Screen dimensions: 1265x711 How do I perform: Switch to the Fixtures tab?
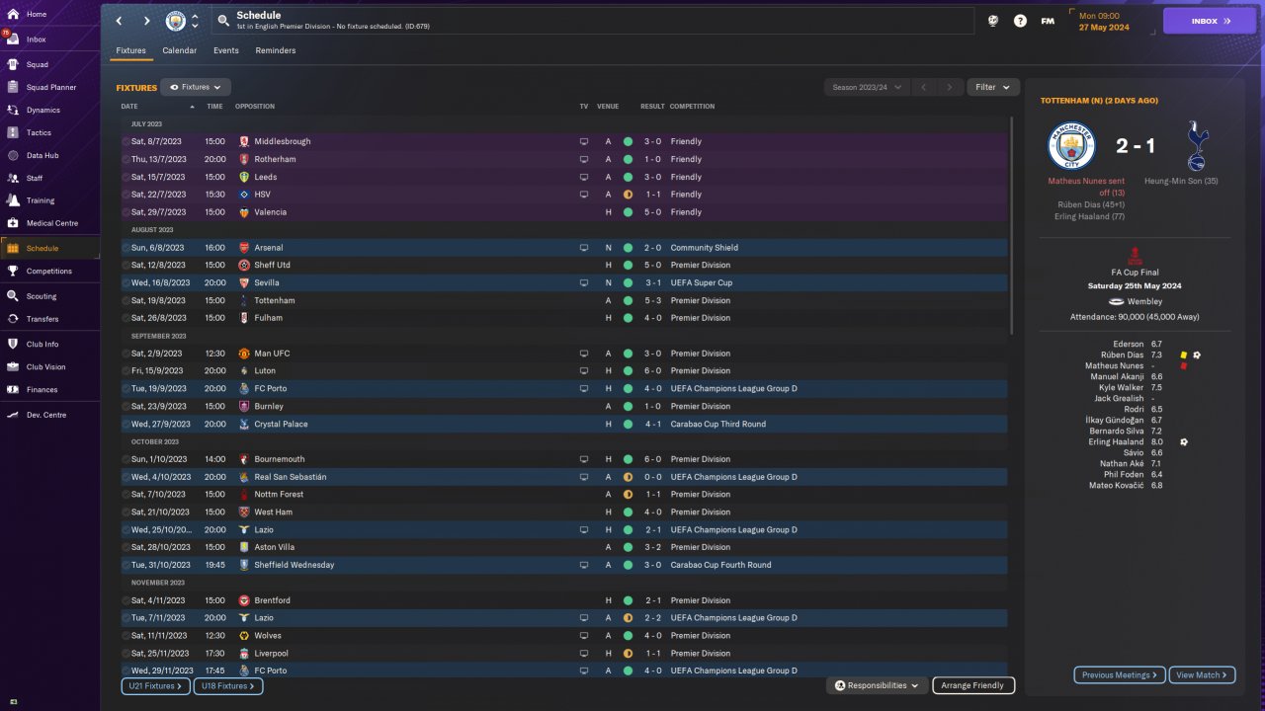click(x=130, y=50)
